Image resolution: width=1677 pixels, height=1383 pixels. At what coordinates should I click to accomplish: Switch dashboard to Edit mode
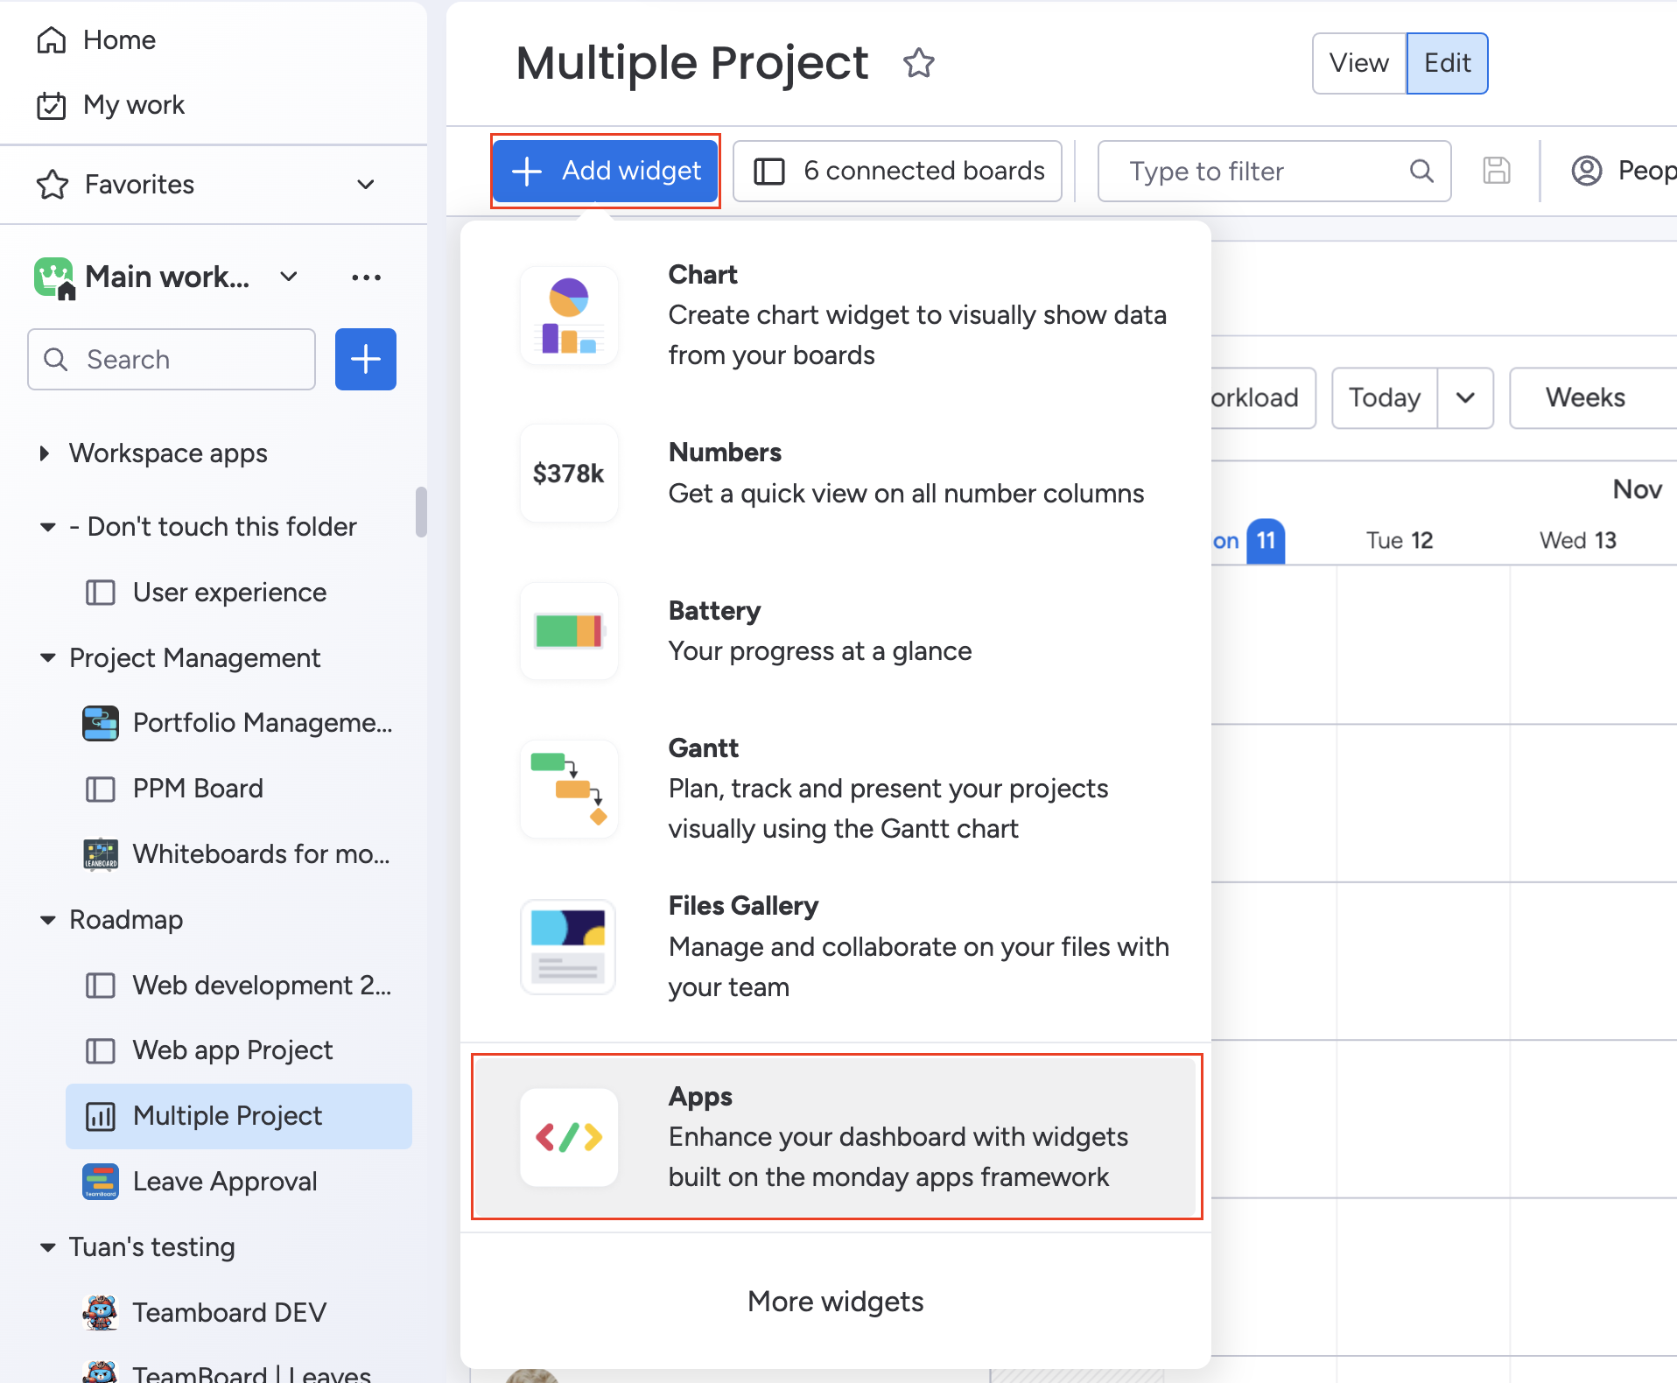pos(1447,63)
